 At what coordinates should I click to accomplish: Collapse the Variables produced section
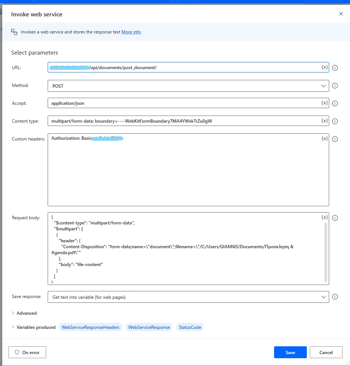click(34, 327)
